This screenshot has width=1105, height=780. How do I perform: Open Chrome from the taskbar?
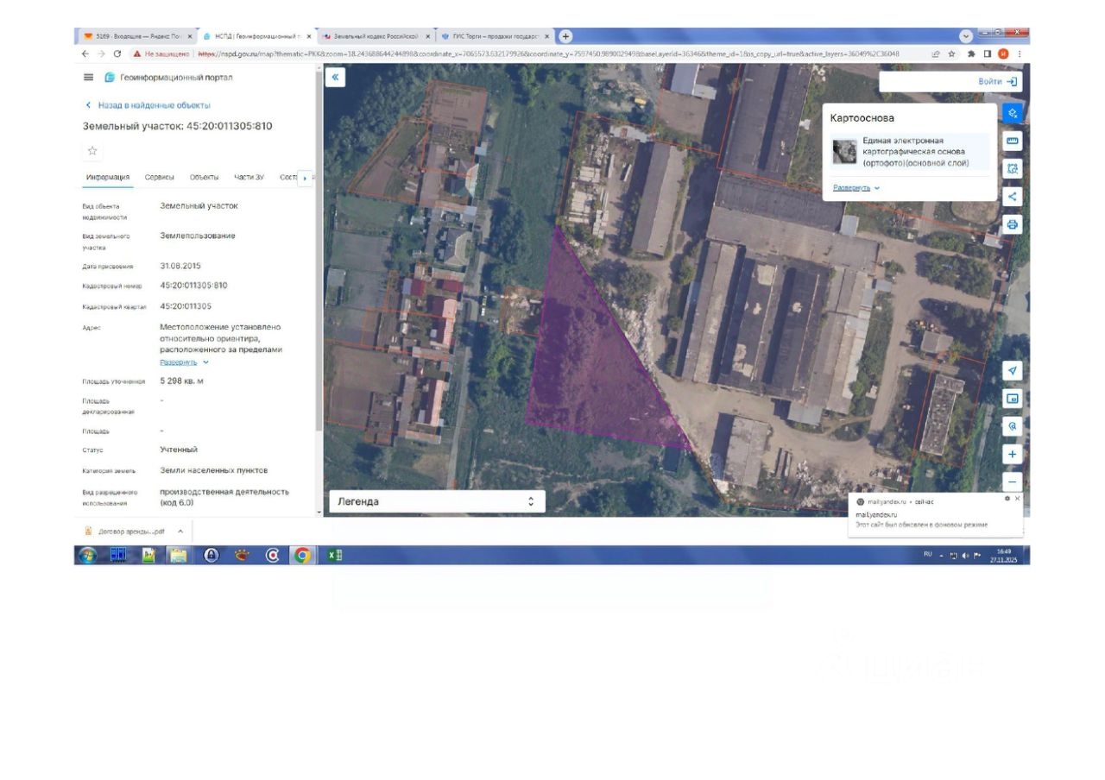[x=301, y=556]
